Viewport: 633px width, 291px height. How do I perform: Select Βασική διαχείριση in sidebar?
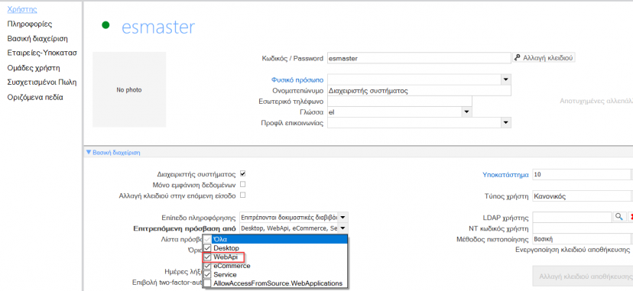click(x=37, y=39)
